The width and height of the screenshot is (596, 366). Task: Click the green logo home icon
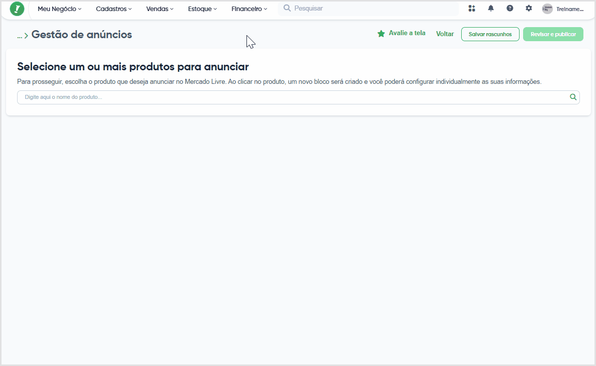[x=17, y=9]
